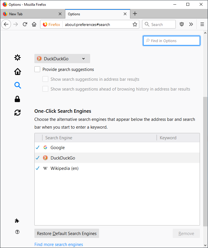208x248 pixels.
Task: Open Firefox Support via the question mark icon
Action: [x=17, y=232]
